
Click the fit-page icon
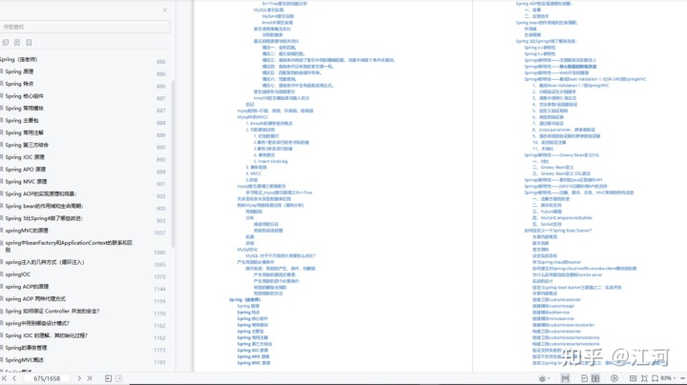(644, 378)
